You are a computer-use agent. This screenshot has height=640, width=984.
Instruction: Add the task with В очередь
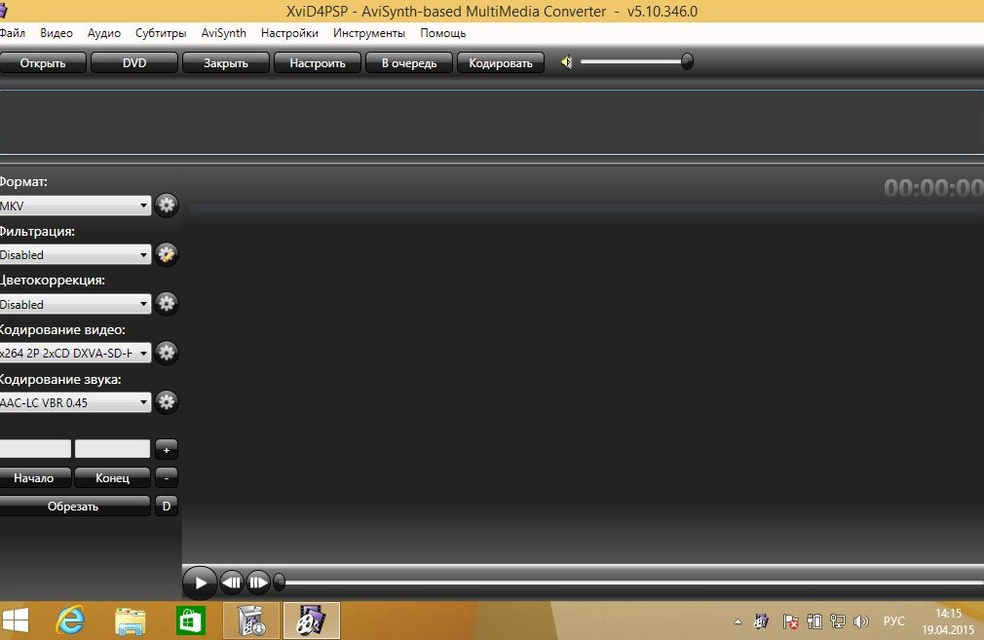(x=409, y=62)
